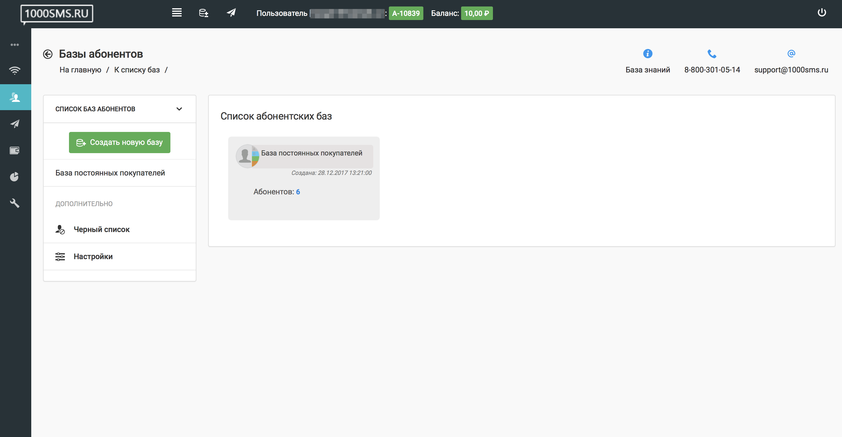Open the Черный список menu item

tap(102, 229)
